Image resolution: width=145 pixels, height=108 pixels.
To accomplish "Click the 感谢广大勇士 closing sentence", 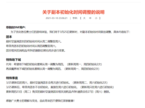I will [x=40, y=101].
